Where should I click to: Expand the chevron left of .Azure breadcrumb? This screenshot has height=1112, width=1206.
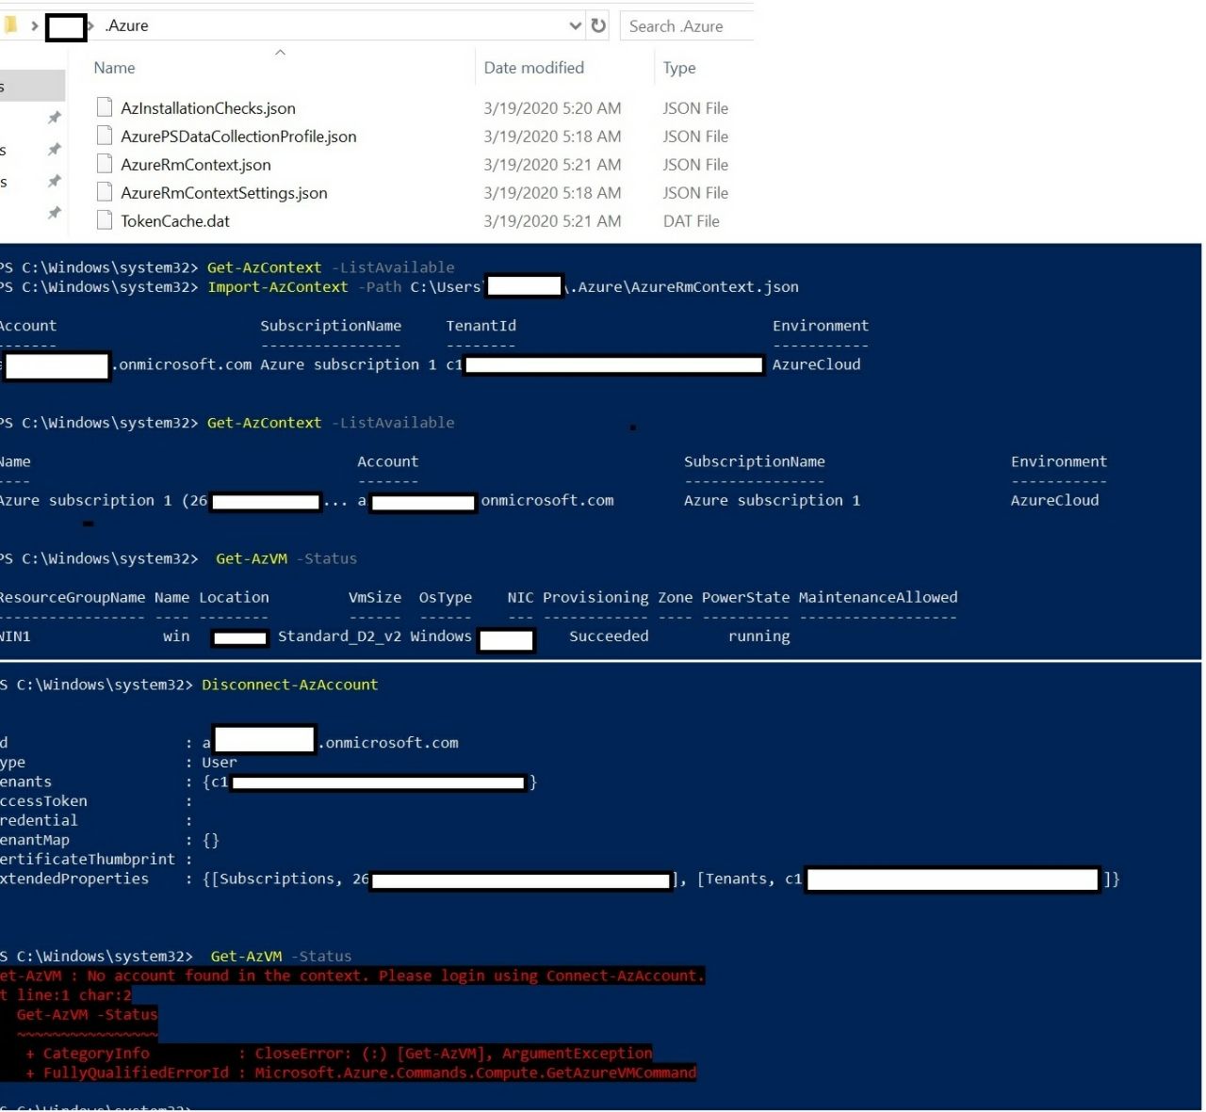click(x=92, y=25)
